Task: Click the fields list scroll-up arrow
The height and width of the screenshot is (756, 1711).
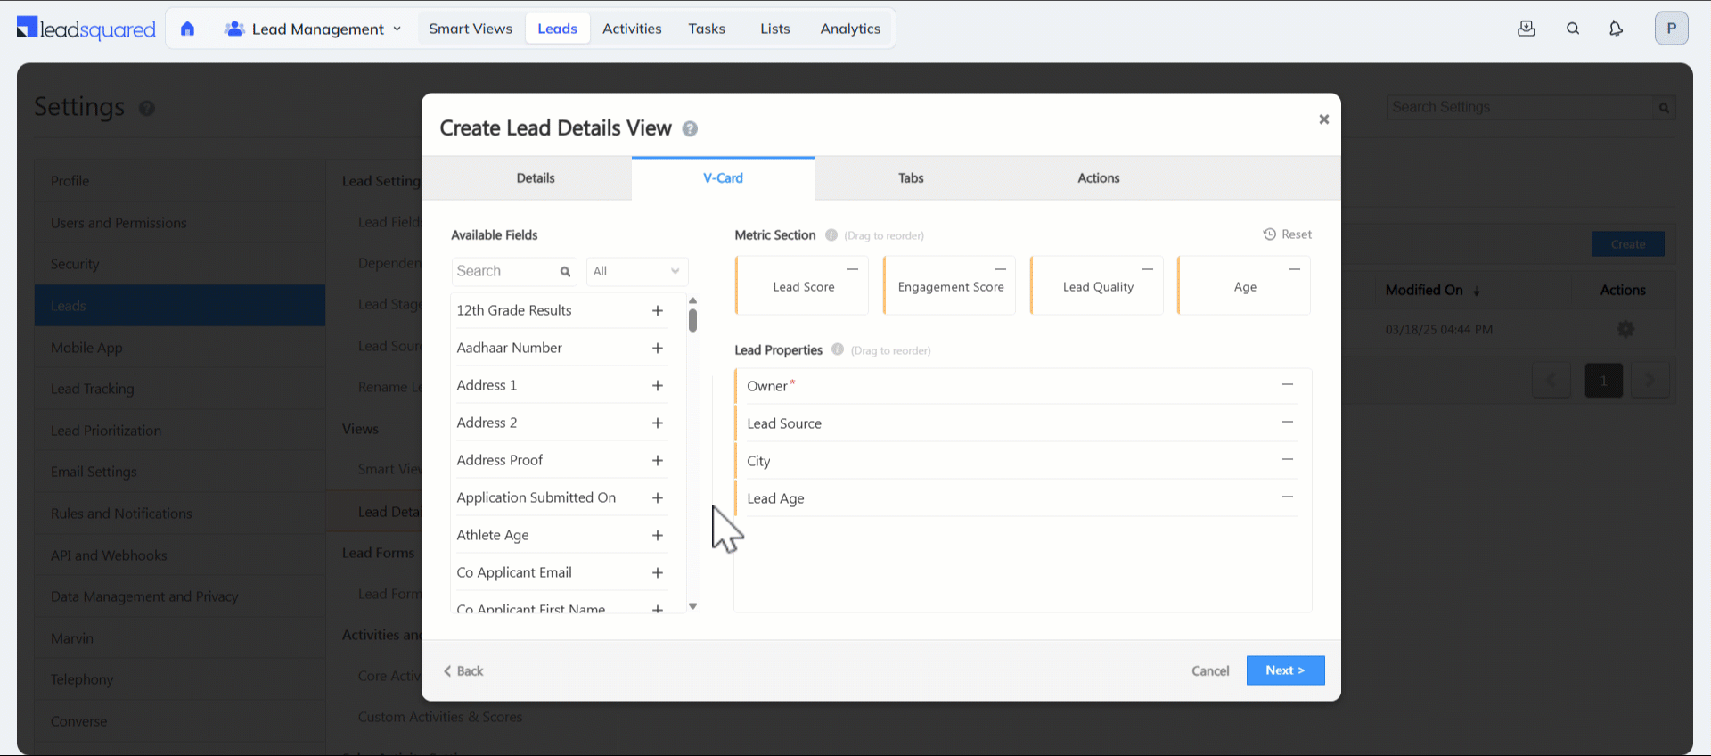Action: tap(692, 300)
